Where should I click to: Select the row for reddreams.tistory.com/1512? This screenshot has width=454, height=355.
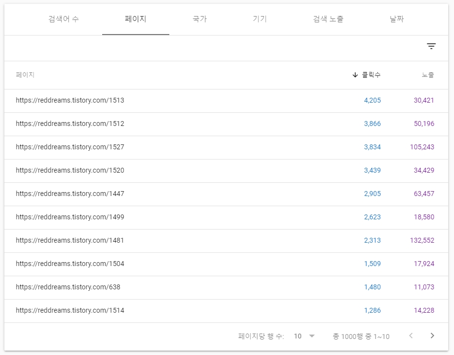(x=226, y=124)
